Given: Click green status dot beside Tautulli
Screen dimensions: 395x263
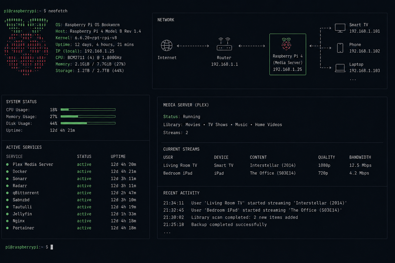Looking at the screenshot, I should [x=7, y=207].
